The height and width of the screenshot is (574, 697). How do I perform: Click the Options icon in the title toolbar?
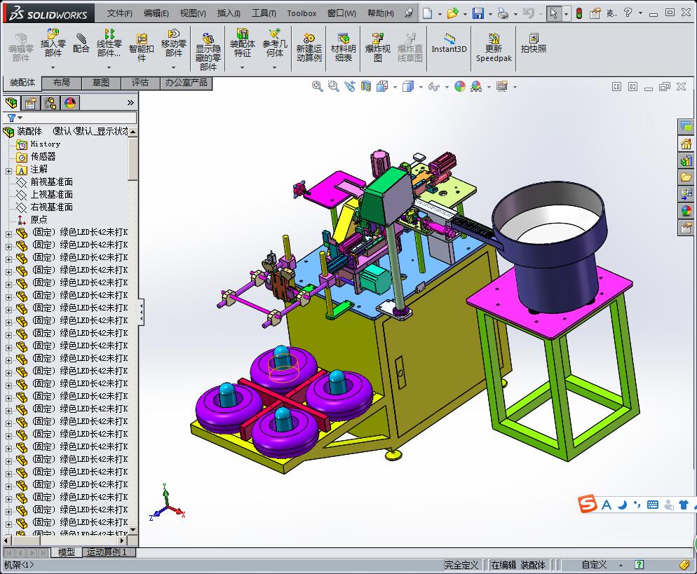(x=595, y=13)
